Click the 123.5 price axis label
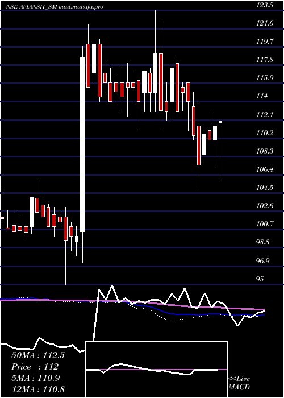This screenshot has height=398, width=284. point(265,5)
